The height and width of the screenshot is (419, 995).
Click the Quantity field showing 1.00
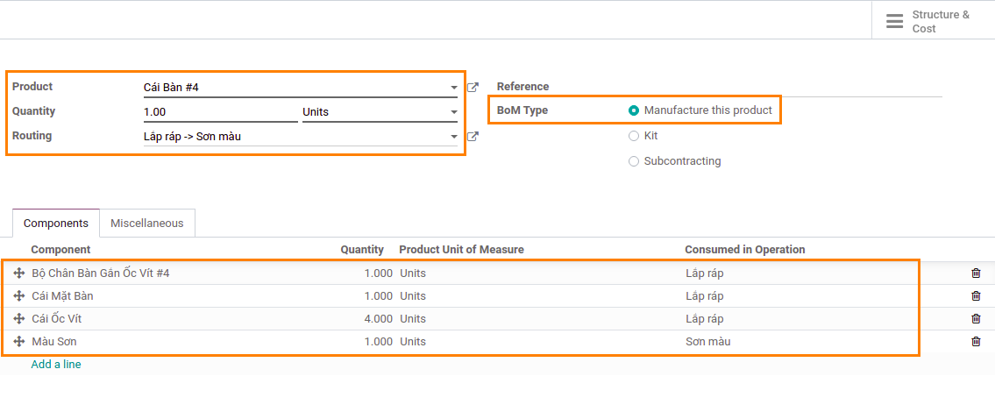click(220, 112)
